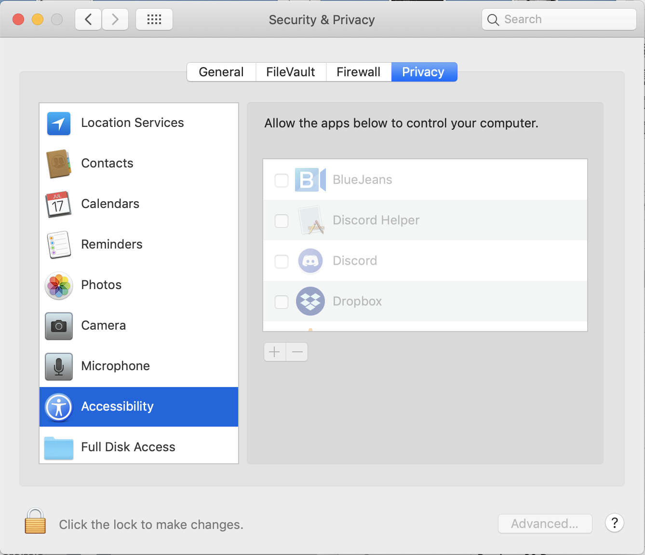
Task: Select the Reminders label
Action: click(112, 244)
